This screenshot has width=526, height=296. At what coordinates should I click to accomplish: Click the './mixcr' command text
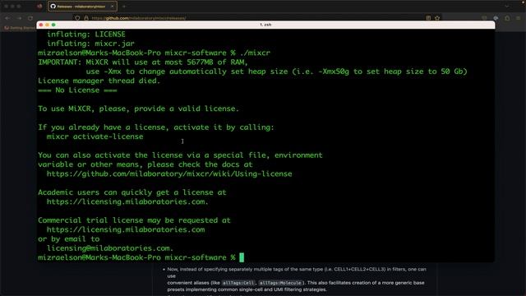pyautogui.click(x=256, y=53)
